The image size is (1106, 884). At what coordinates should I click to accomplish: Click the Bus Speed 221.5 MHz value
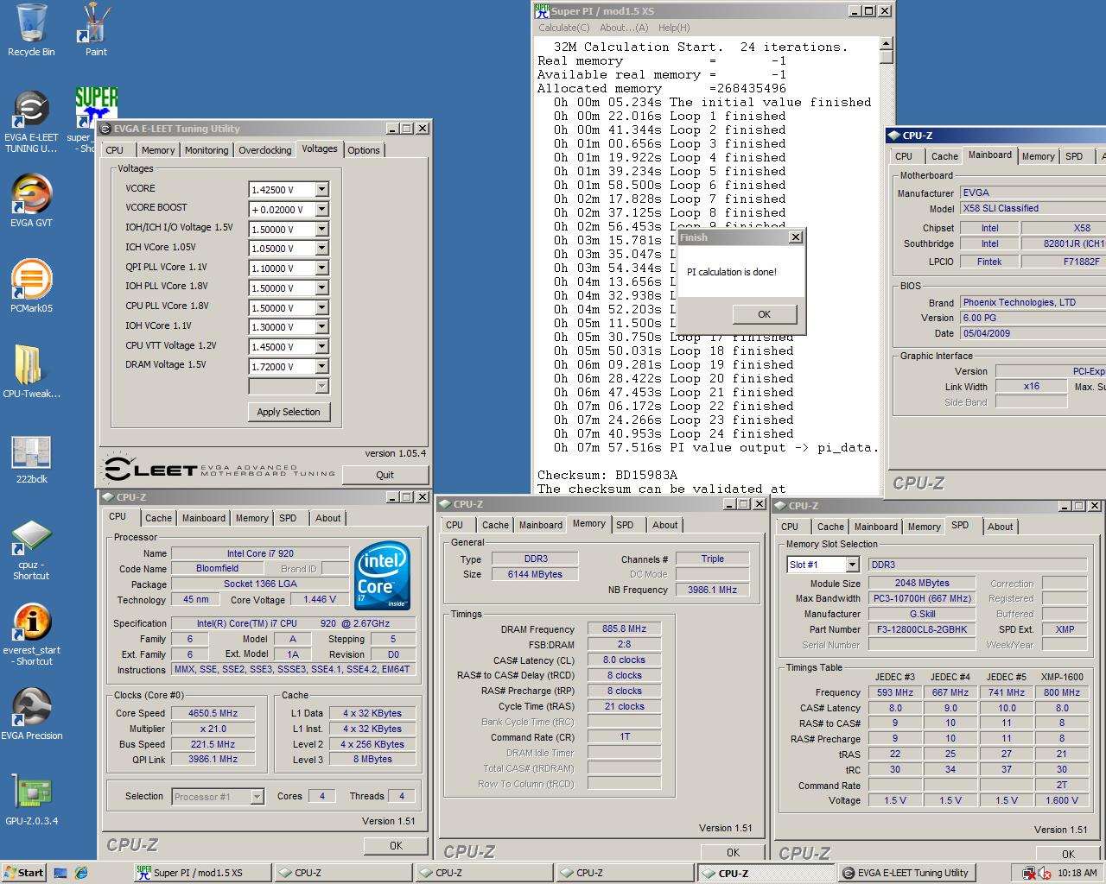coord(213,744)
